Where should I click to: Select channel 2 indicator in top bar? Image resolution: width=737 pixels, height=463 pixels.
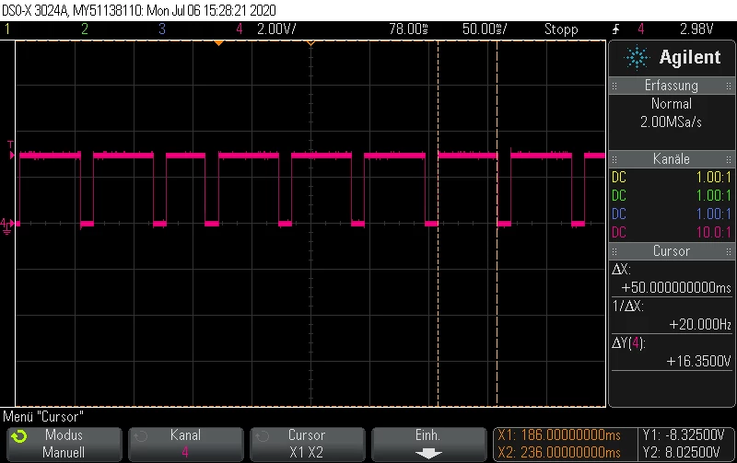click(x=85, y=29)
